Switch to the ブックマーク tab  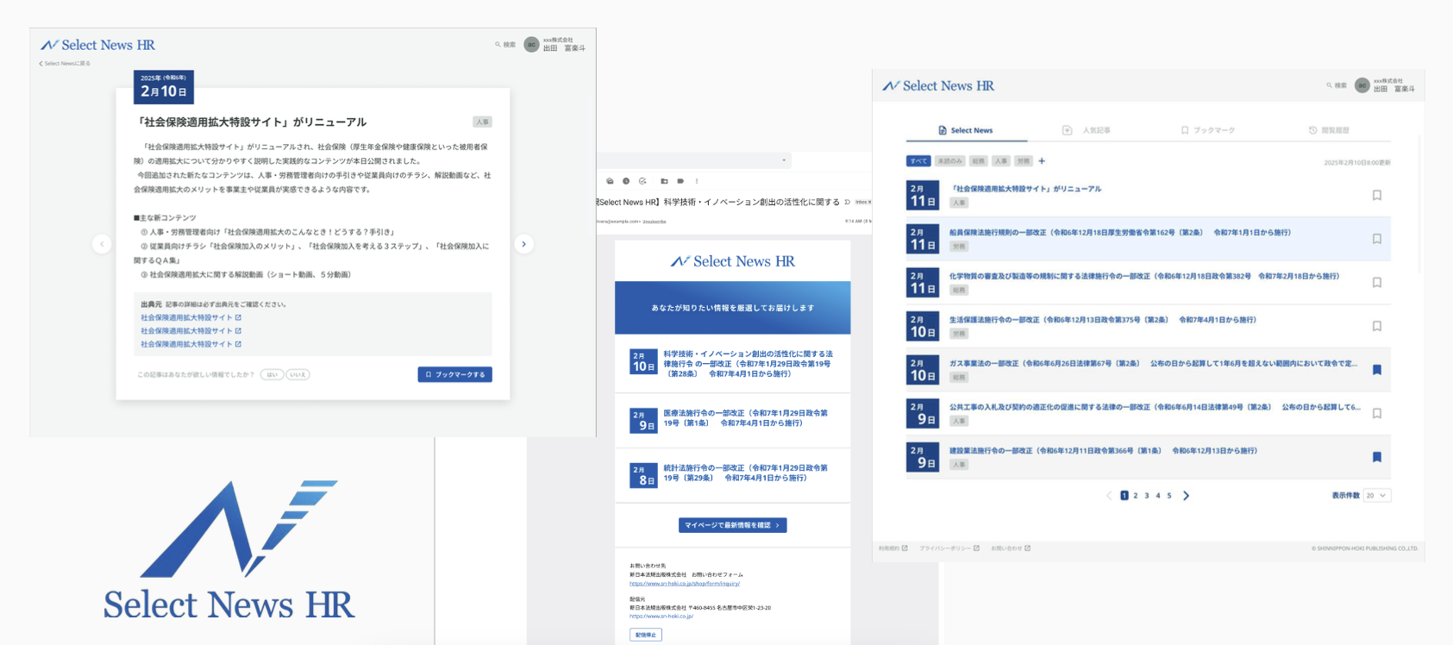(1207, 130)
